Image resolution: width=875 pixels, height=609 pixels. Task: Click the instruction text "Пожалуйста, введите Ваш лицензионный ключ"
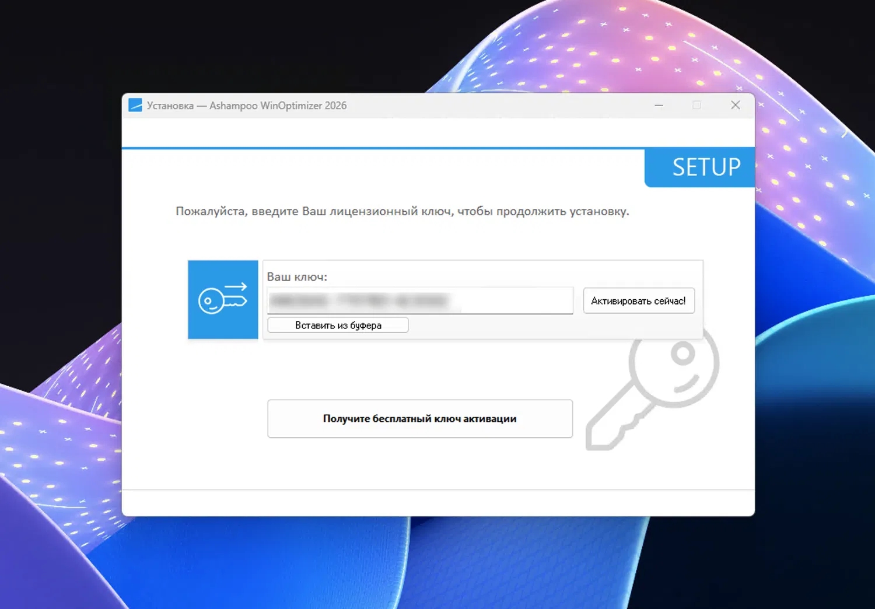pyautogui.click(x=313, y=211)
